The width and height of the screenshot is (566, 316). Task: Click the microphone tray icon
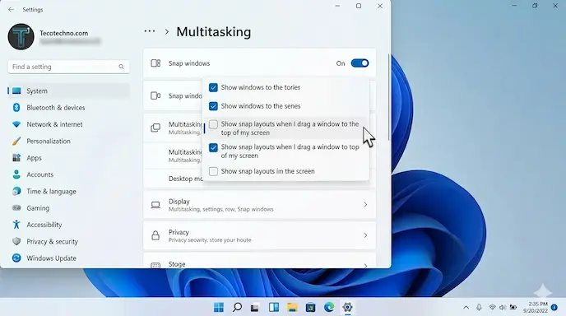(479, 307)
